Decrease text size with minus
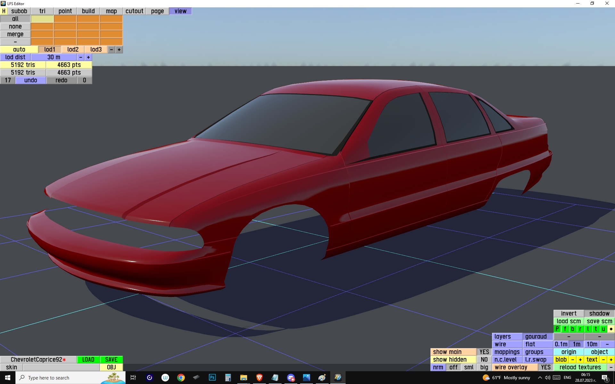The height and width of the screenshot is (384, 615). click(603, 359)
